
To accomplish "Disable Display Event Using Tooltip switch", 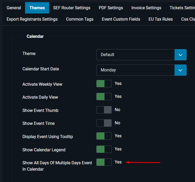I will [x=104, y=136].
